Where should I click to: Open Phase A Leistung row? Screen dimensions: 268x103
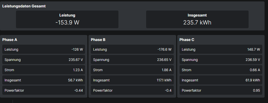(44, 50)
